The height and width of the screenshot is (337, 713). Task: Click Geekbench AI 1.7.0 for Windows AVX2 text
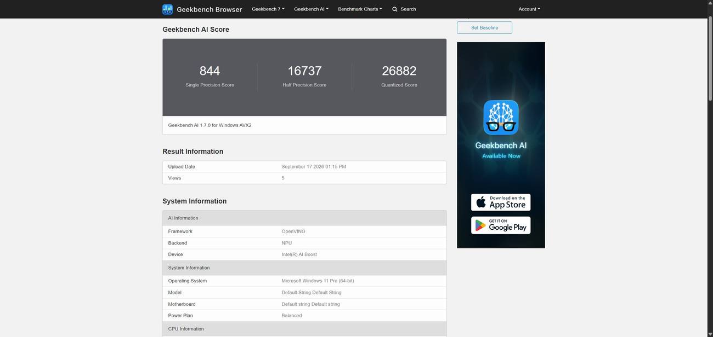tap(210, 125)
